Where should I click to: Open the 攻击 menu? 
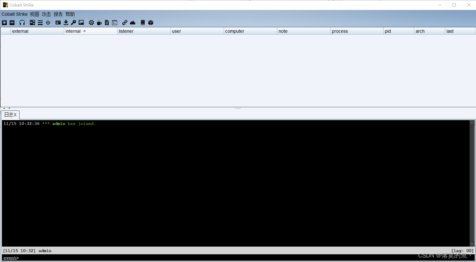(46, 14)
